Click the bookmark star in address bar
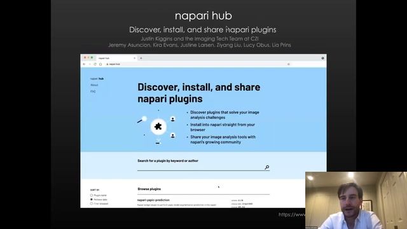Viewport: 407px width, 229px height. click(288, 64)
